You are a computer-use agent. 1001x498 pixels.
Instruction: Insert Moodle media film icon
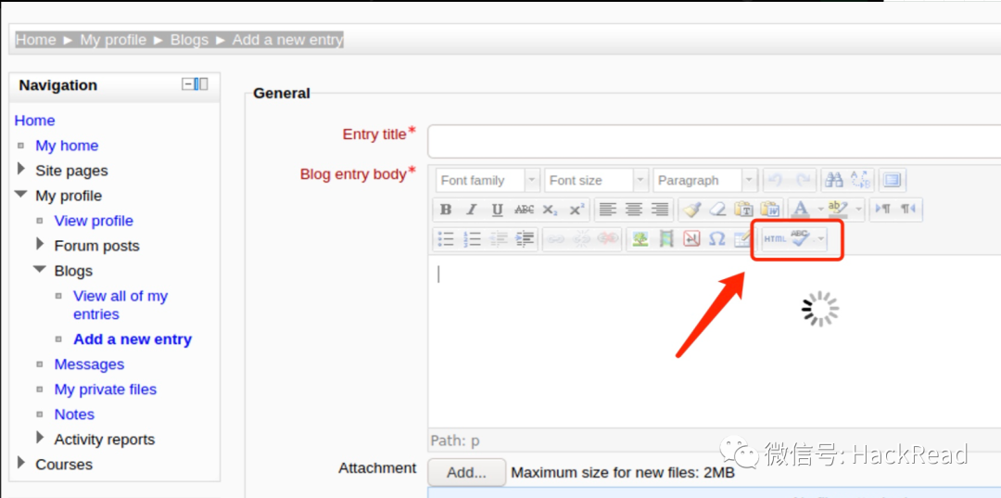(665, 238)
